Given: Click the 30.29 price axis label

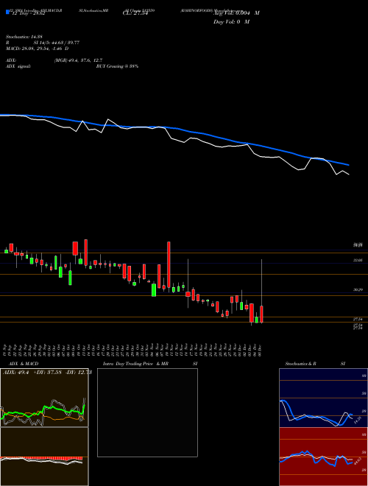Looking at the screenshot, I should pos(358,290).
